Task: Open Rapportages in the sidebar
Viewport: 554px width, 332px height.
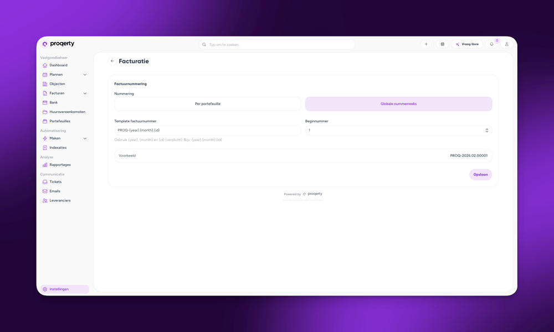Action: [x=60, y=165]
